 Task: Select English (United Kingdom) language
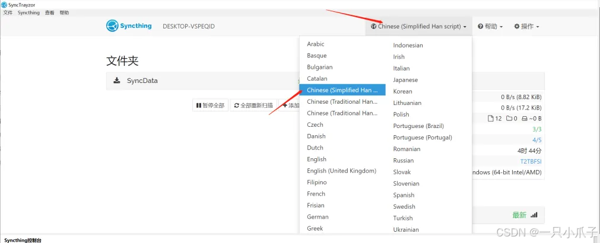[x=342, y=171]
